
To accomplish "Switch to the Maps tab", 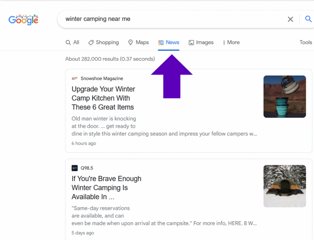I will tap(138, 42).
